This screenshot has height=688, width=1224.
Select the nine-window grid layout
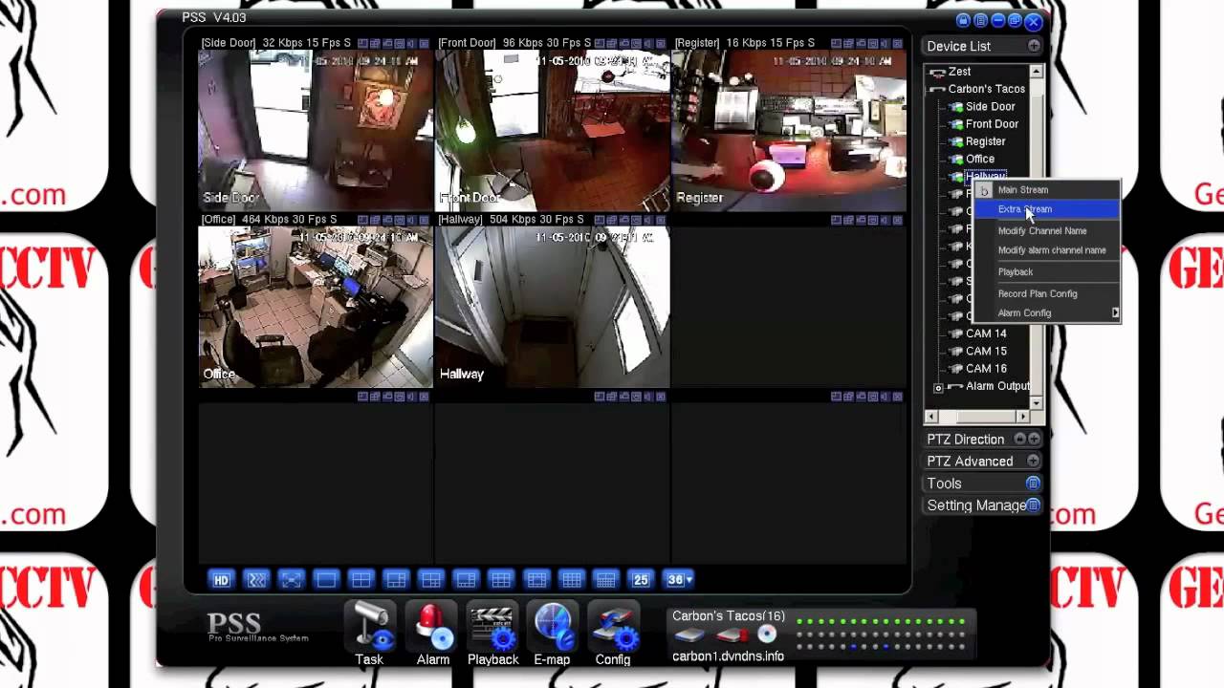click(x=501, y=580)
